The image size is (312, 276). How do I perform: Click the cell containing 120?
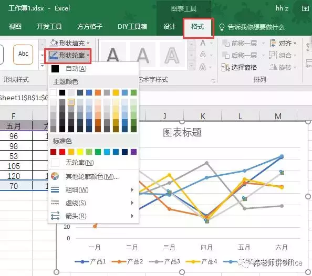14,176
